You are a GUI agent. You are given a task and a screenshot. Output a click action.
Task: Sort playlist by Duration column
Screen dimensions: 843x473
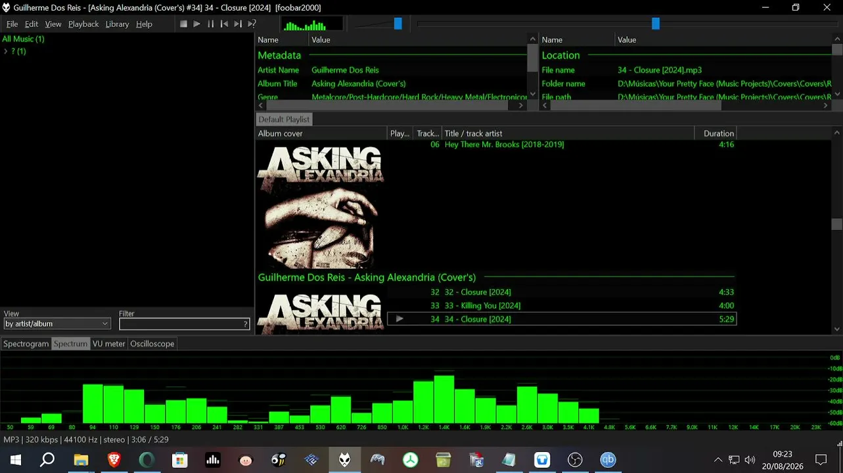[716, 133]
